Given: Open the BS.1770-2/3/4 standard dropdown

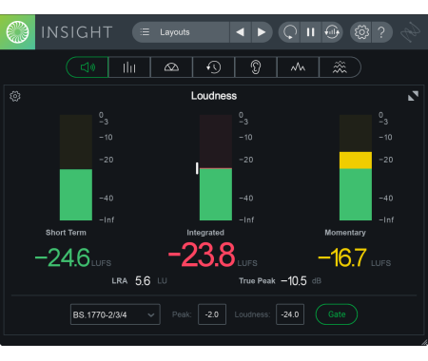Looking at the screenshot, I should pyautogui.click(x=115, y=314).
